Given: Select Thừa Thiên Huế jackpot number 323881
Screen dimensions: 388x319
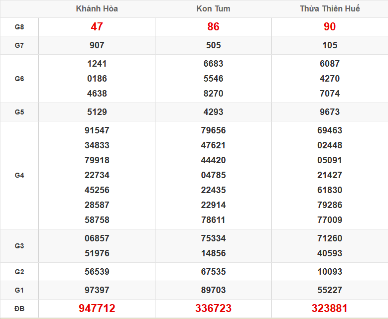Looking at the screenshot, I should (x=330, y=309).
